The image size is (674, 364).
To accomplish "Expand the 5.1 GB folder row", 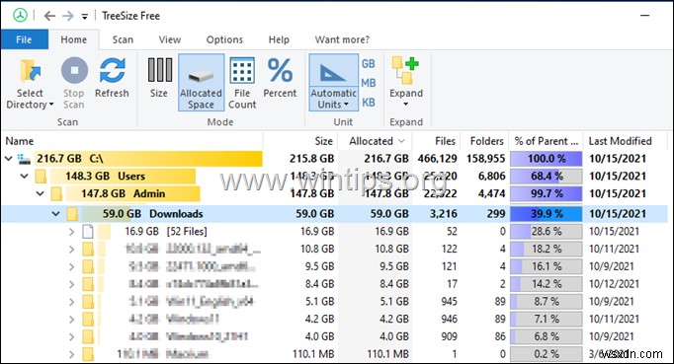I will pos(71,301).
